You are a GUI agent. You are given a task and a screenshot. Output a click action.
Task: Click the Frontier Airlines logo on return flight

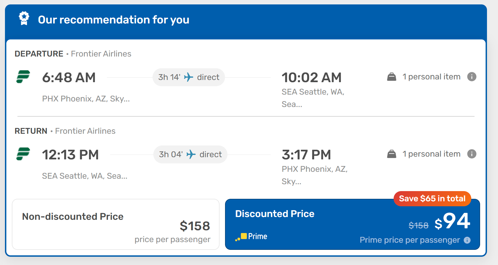pos(23,154)
